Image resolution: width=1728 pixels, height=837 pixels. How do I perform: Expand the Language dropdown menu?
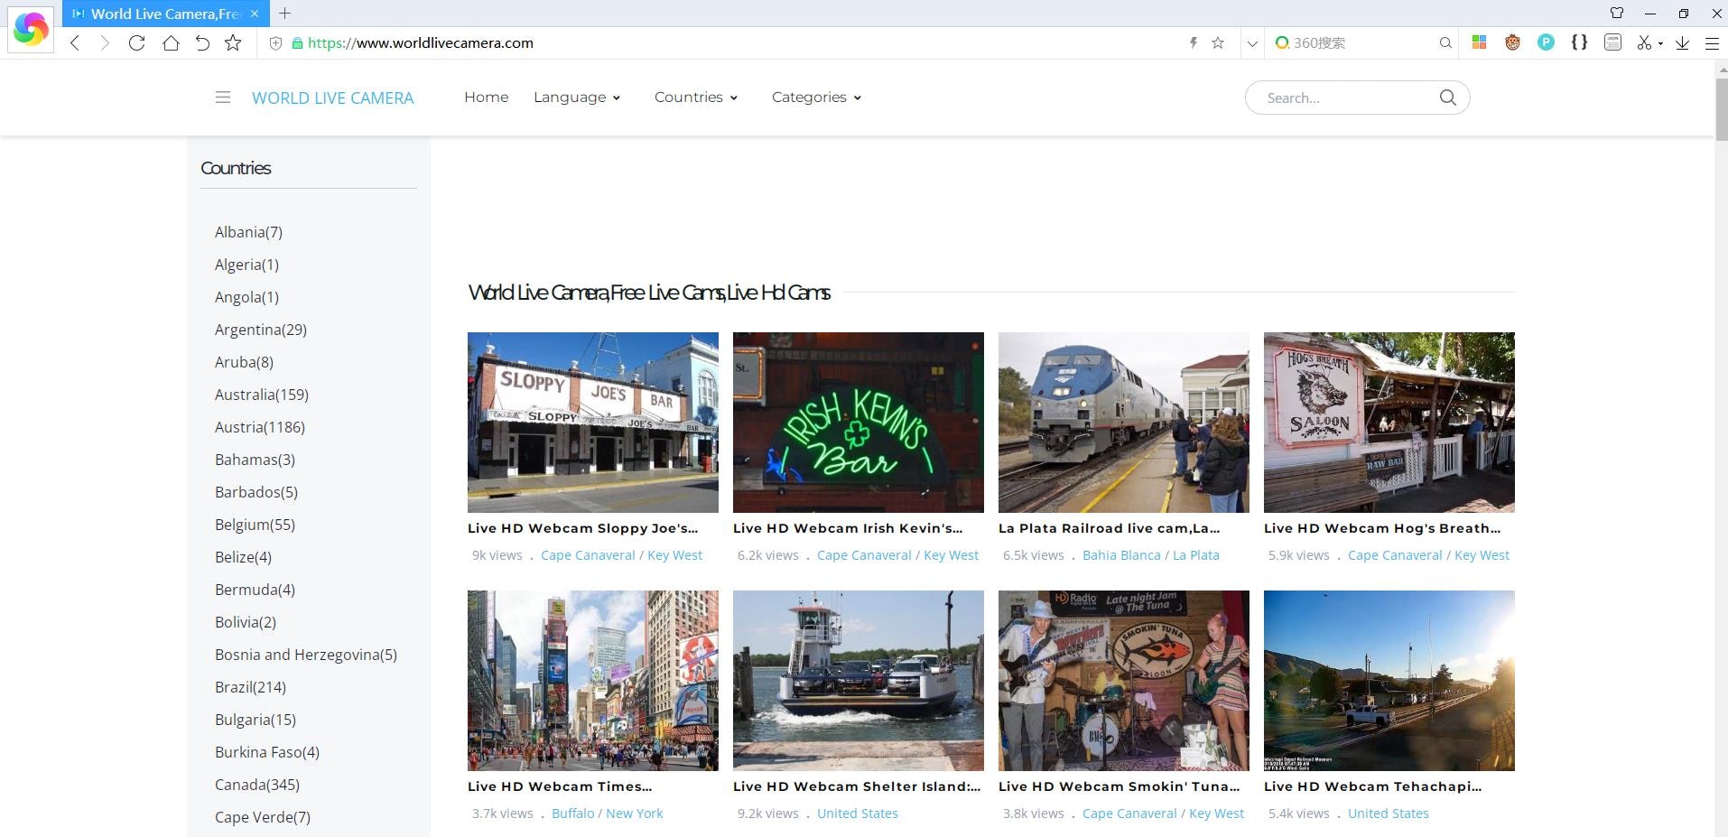coord(577,97)
